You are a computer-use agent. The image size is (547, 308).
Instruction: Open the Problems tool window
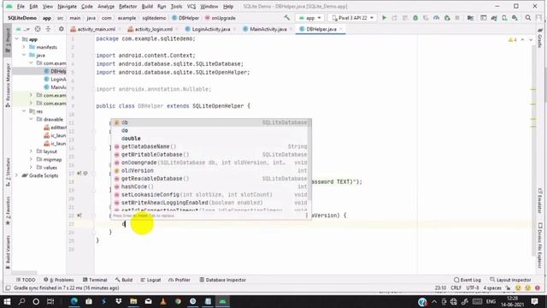pos(59,280)
